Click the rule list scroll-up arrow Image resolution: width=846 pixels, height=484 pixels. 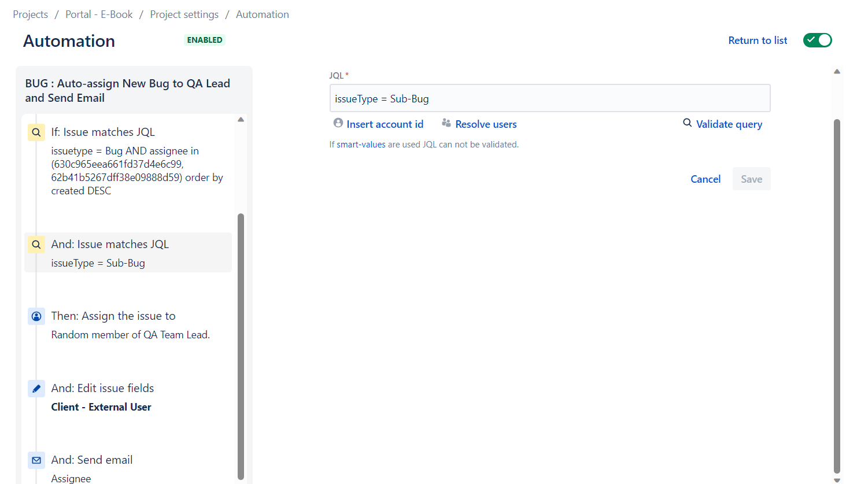tap(241, 120)
